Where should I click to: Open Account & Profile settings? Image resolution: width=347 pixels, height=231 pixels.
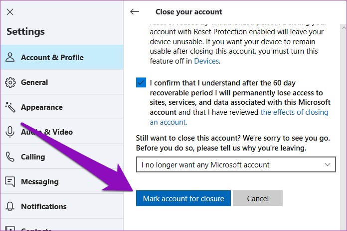click(62, 57)
